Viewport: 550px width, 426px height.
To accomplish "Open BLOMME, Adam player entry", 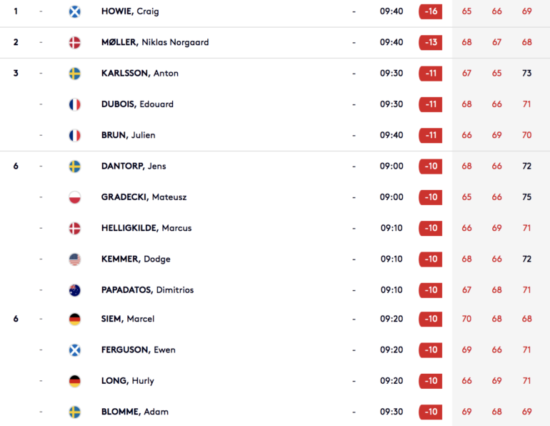I will [135, 412].
